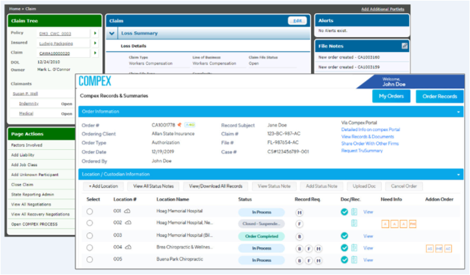Select radio button for location 005
470x275 pixels.
click(x=90, y=259)
